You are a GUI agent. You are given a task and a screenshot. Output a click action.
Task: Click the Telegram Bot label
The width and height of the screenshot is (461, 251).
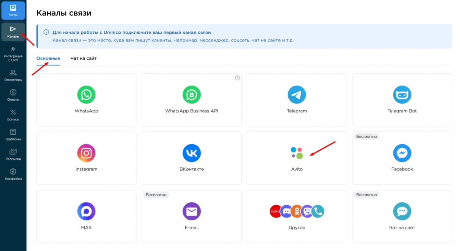(x=402, y=111)
